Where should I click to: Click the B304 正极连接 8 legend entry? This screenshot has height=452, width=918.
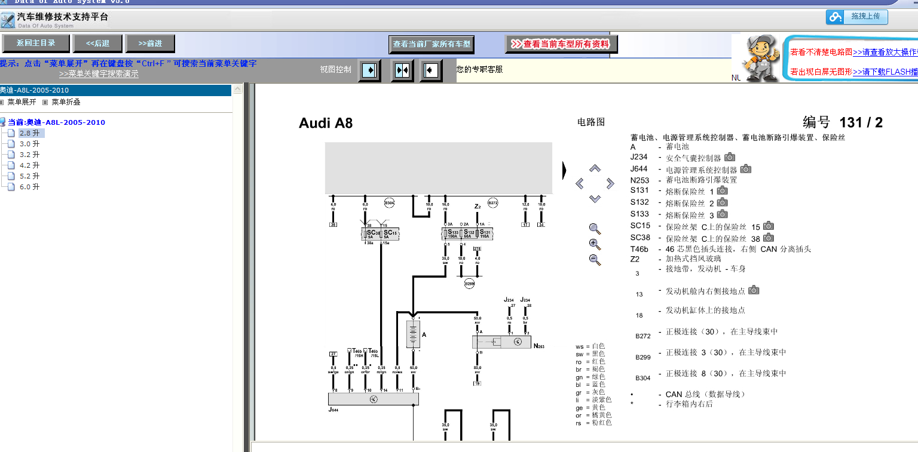711,374
